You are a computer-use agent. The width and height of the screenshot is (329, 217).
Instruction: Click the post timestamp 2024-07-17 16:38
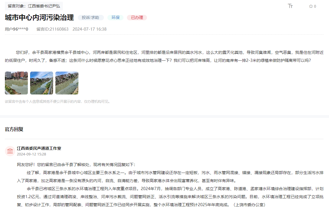90,29
